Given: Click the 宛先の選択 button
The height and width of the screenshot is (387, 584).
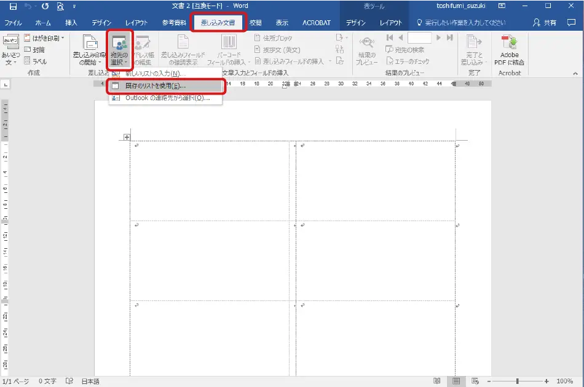Looking at the screenshot, I should click(x=119, y=50).
